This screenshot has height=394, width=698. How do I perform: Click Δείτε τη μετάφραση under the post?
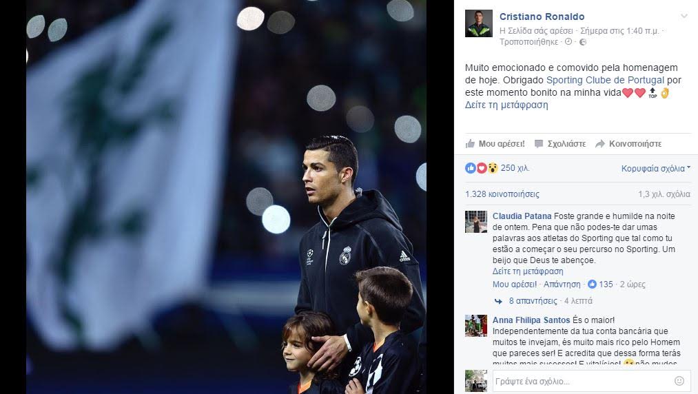point(506,105)
